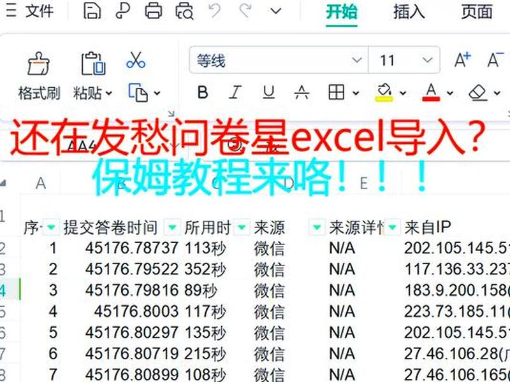Viewport: 510px width, 382px height.
Task: Toggle underline formatting
Action: tap(268, 92)
